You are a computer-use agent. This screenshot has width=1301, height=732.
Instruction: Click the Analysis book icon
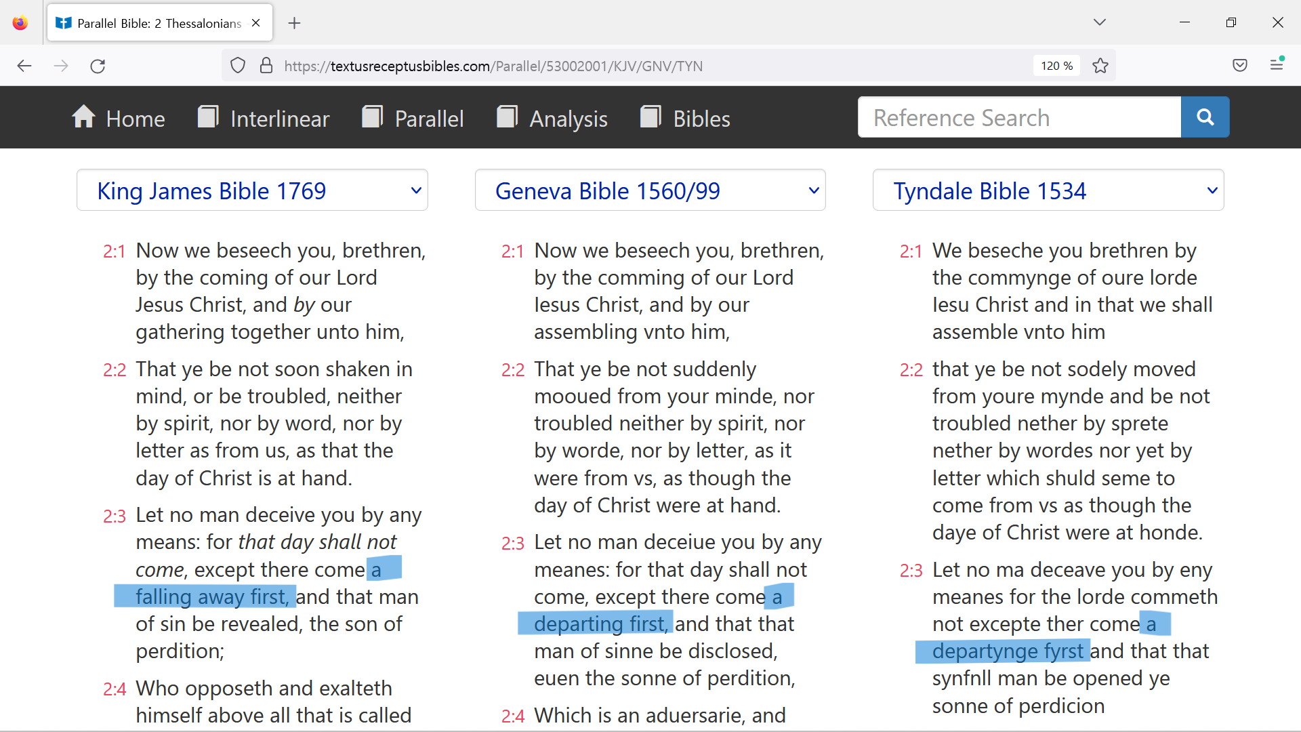point(508,117)
